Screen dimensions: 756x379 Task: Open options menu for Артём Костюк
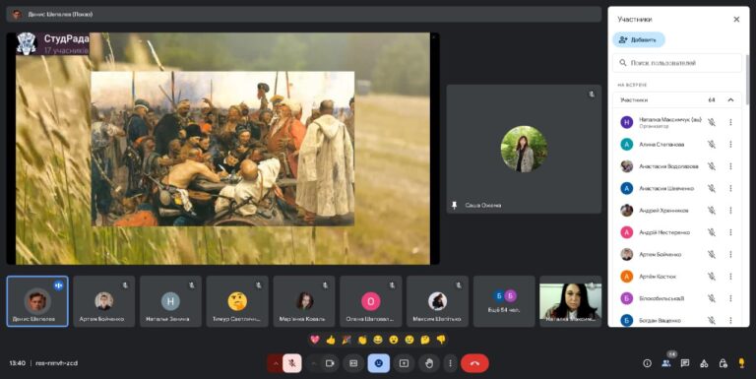coord(730,277)
